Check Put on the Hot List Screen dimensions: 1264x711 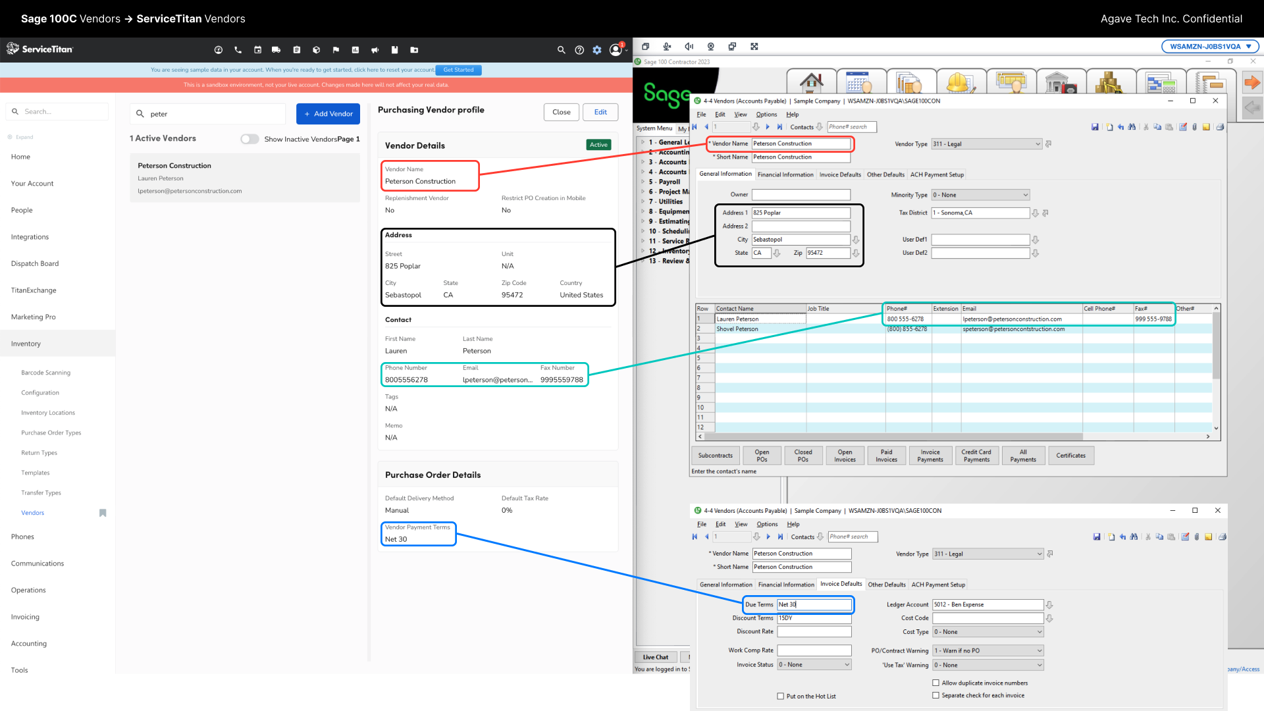tap(780, 697)
